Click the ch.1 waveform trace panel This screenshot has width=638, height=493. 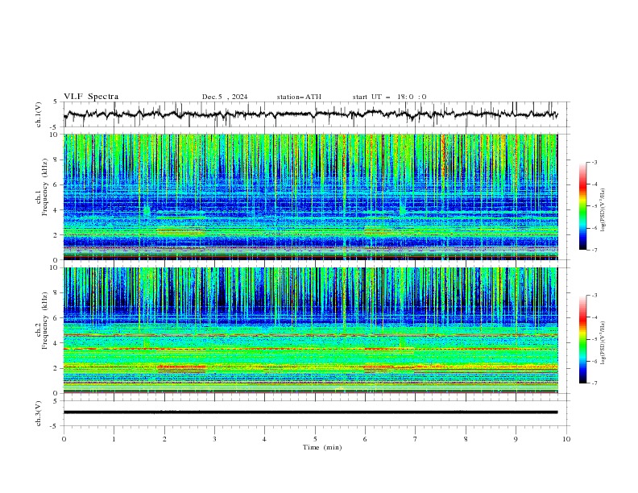click(x=316, y=114)
